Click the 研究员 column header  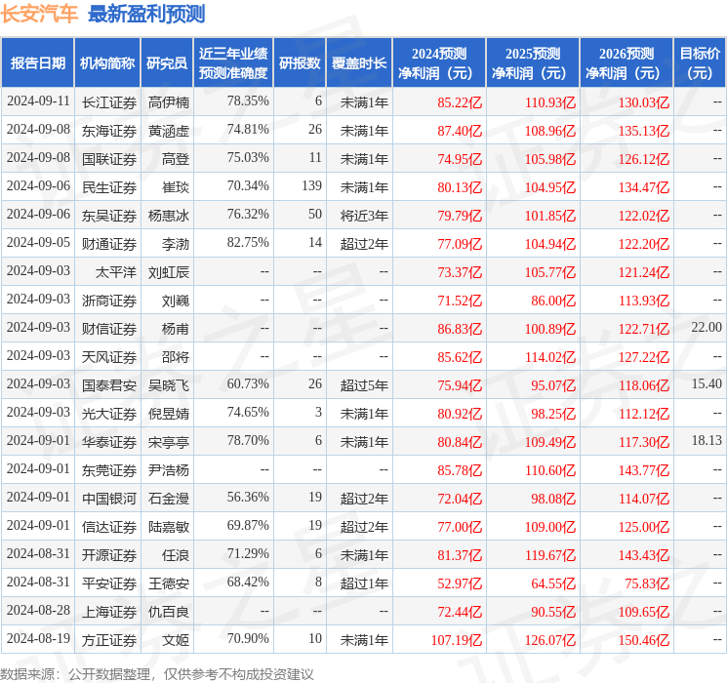(167, 62)
